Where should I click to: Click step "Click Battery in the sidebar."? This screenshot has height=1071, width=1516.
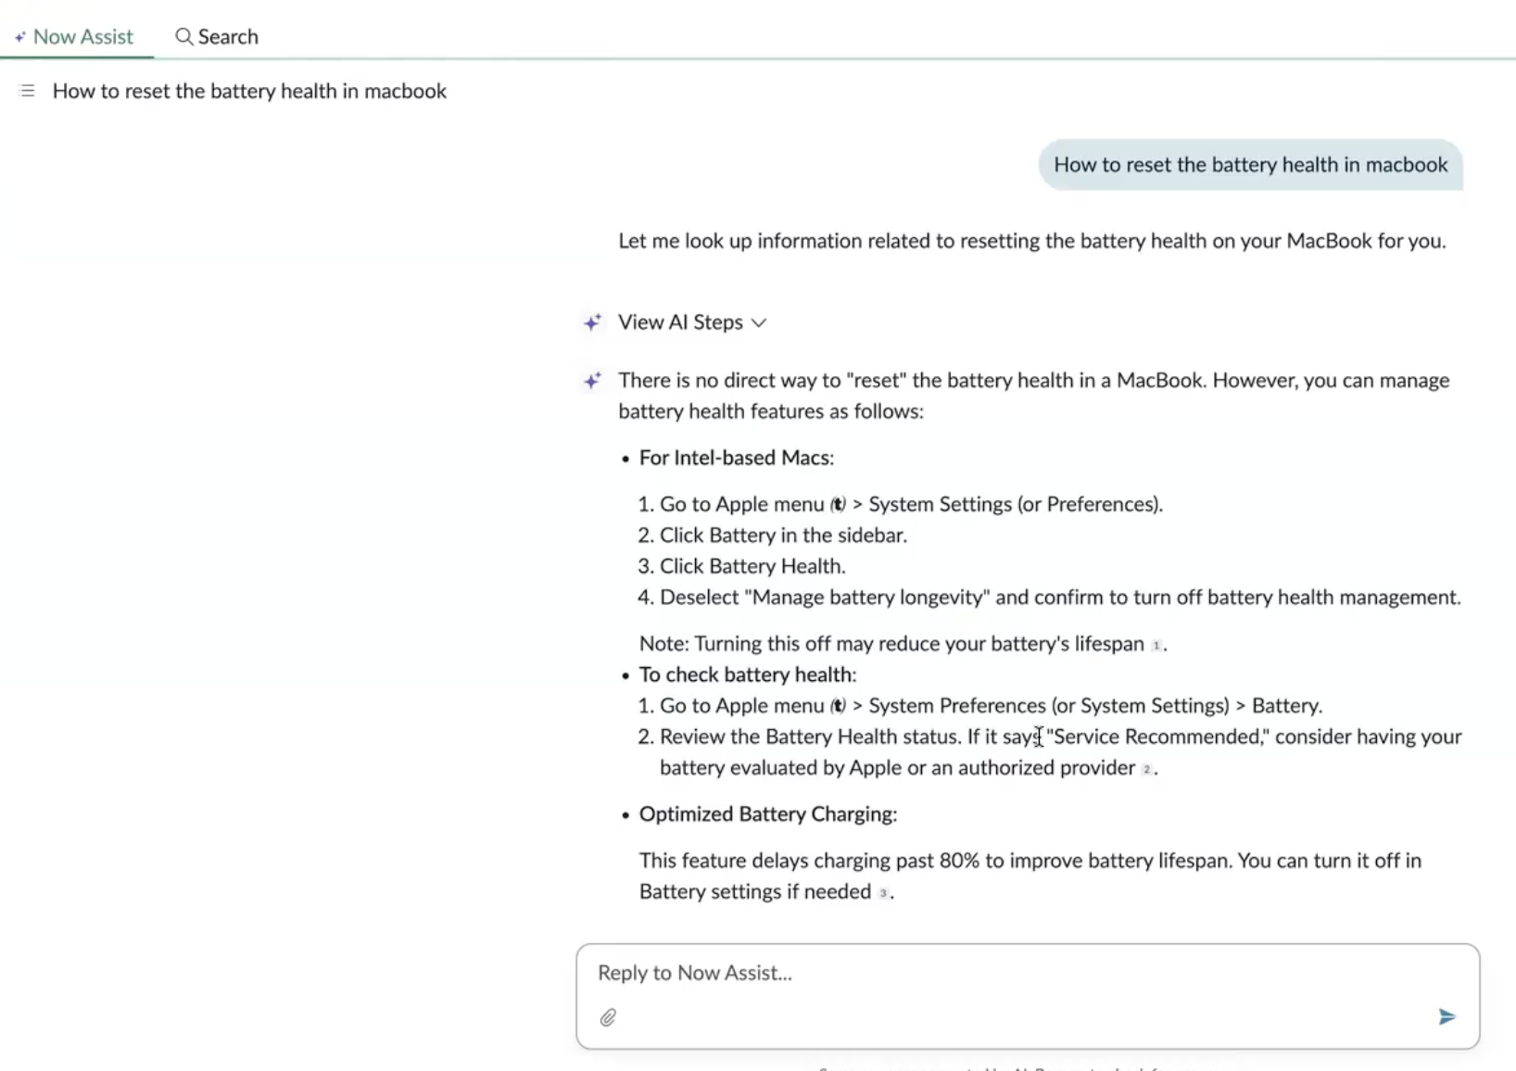tap(783, 535)
